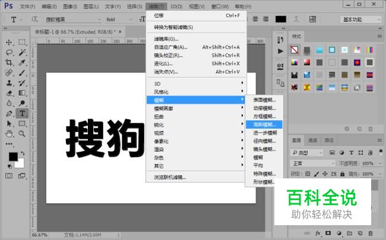Select the Move tool

pos(9,42)
